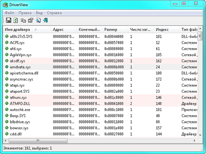Click the vertical scrollbar up arrow
The width and height of the screenshot is (206, 154).
200,28
